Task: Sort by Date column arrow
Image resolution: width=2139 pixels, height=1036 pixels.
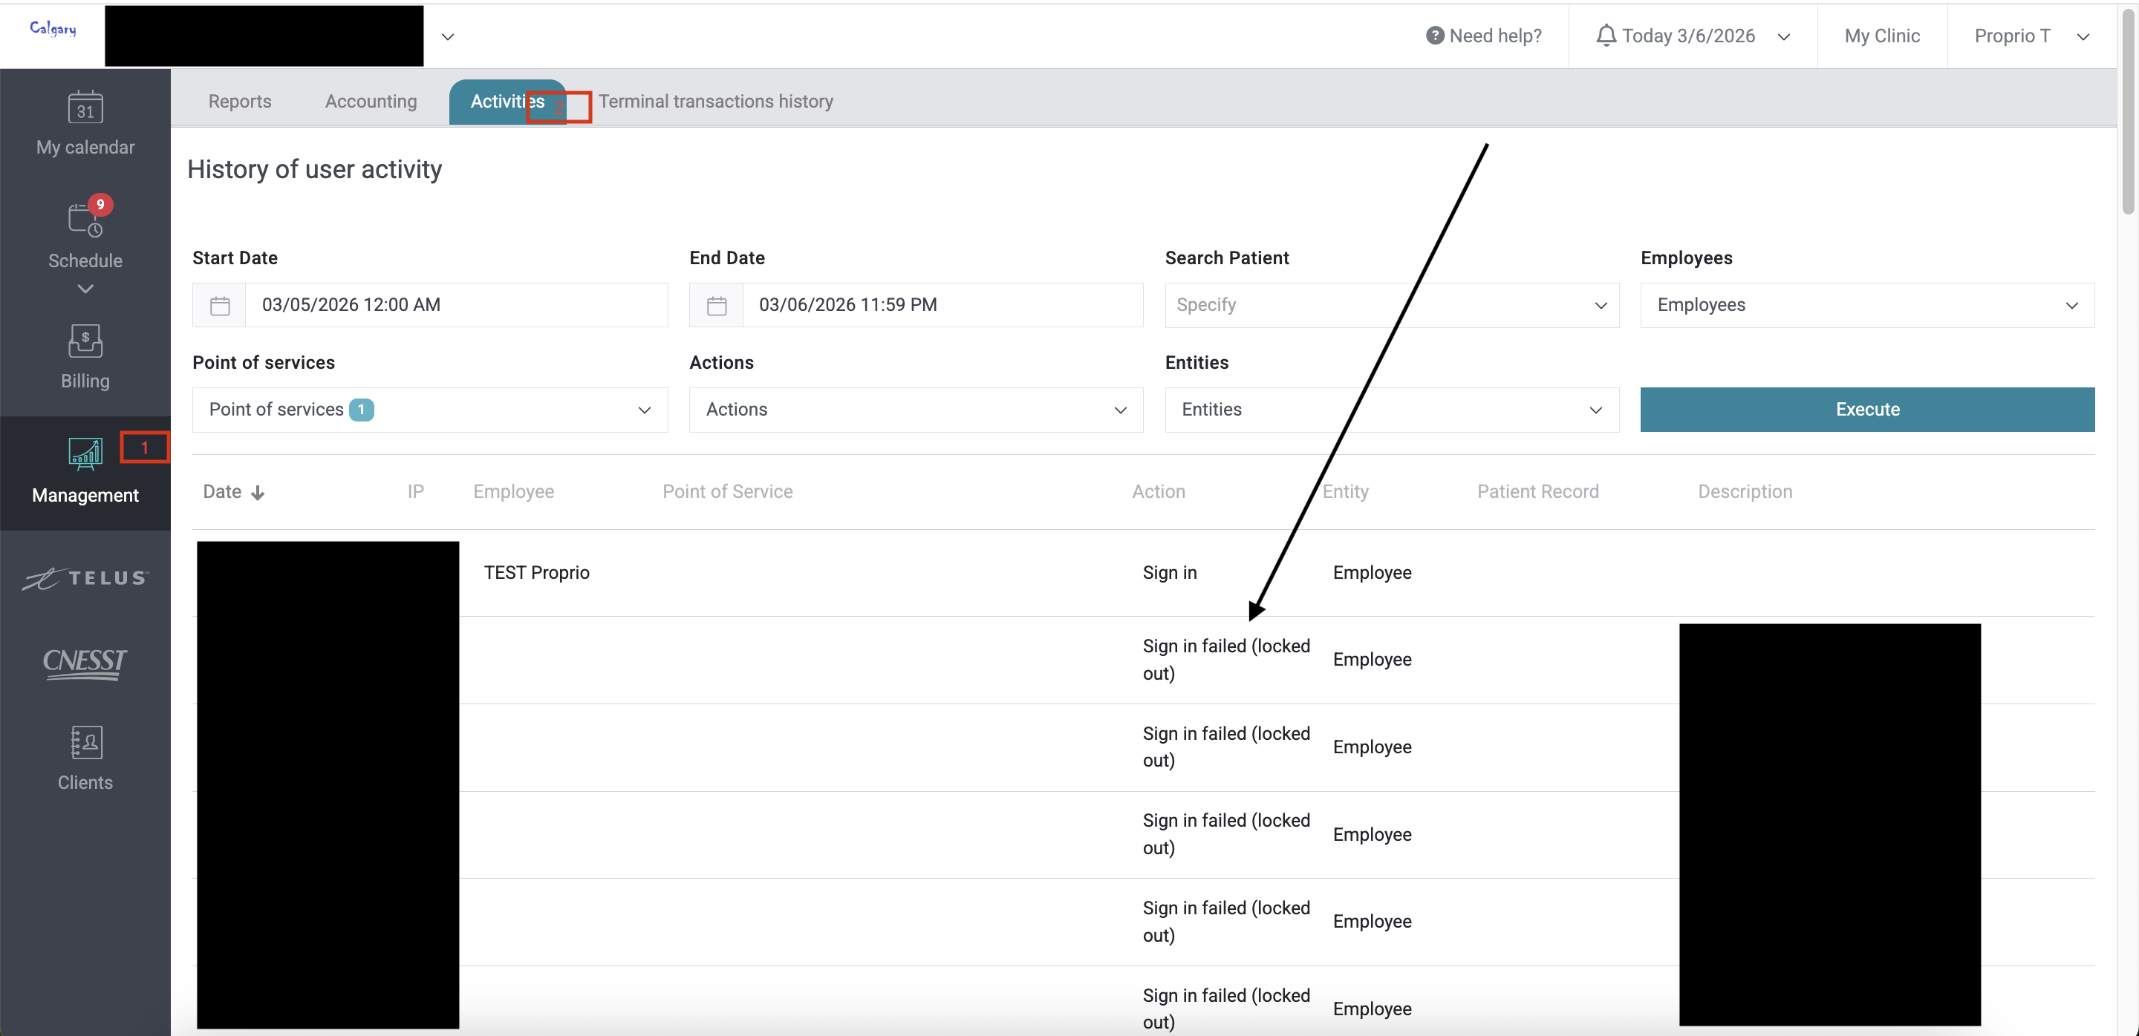Action: pos(258,493)
